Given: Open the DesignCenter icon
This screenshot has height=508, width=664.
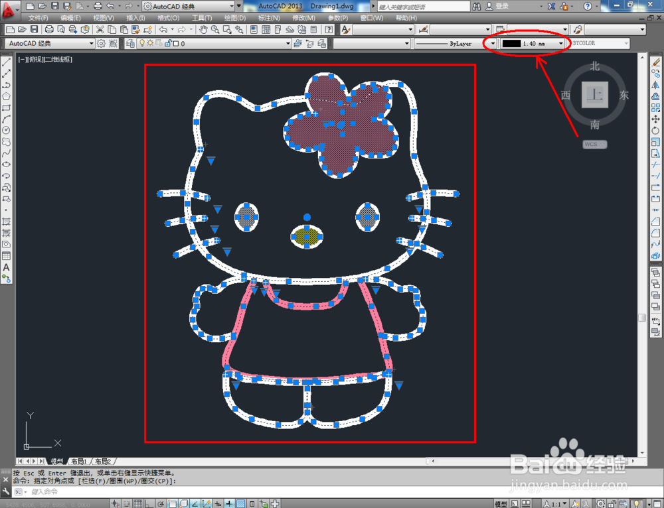Looking at the screenshot, I should click(266, 29).
